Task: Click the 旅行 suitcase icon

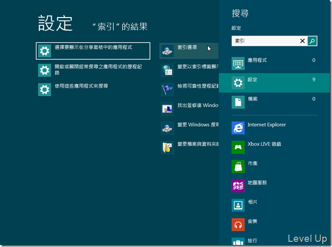Action: click(238, 241)
